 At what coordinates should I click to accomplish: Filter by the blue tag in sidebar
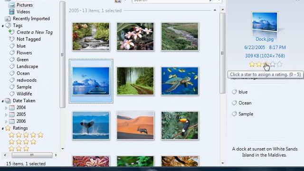point(21,46)
